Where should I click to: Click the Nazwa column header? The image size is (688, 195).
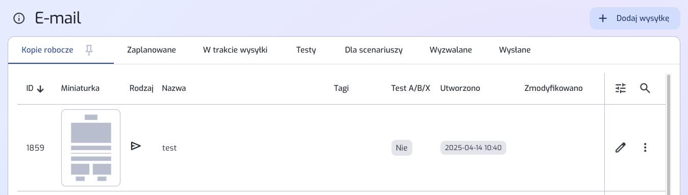(x=174, y=88)
